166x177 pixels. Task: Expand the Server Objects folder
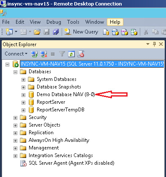click(x=15, y=126)
